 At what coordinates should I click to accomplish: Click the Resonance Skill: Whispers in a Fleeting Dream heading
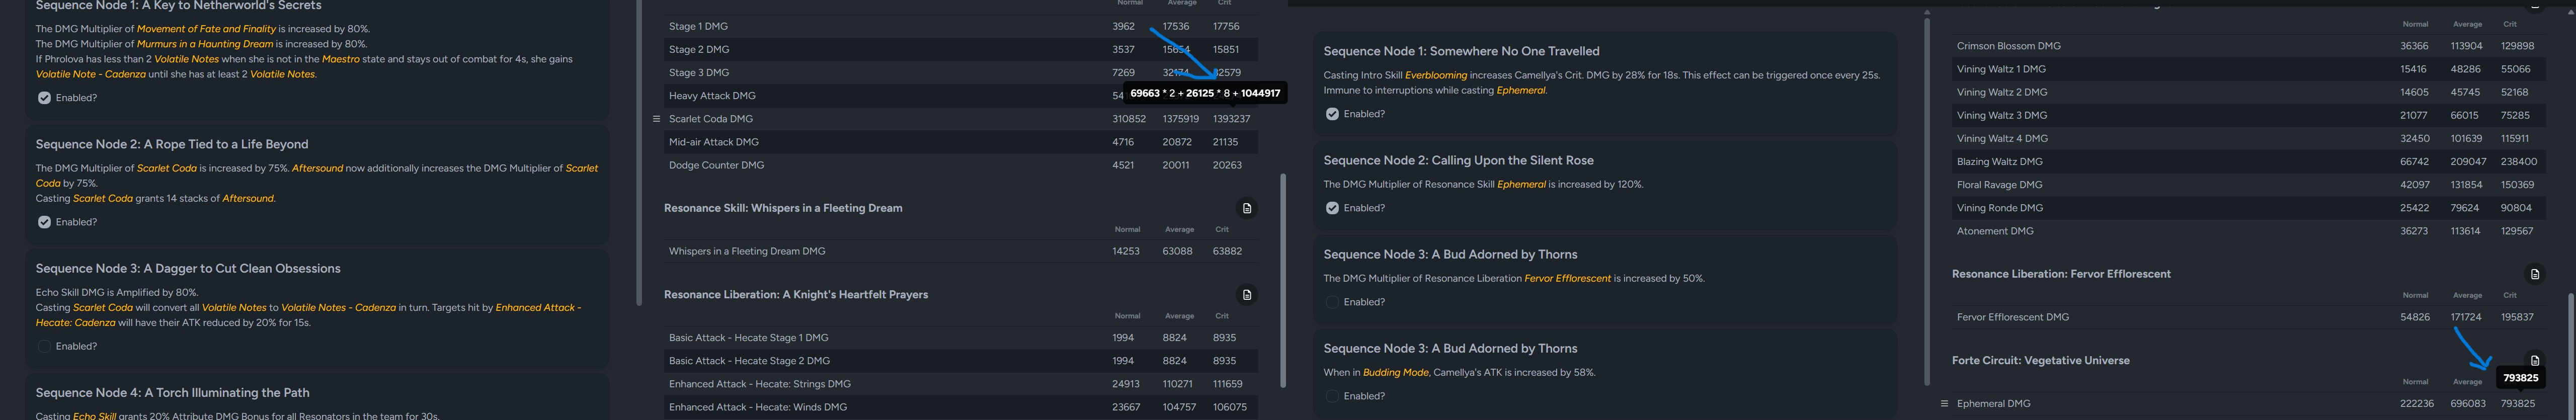click(x=783, y=208)
